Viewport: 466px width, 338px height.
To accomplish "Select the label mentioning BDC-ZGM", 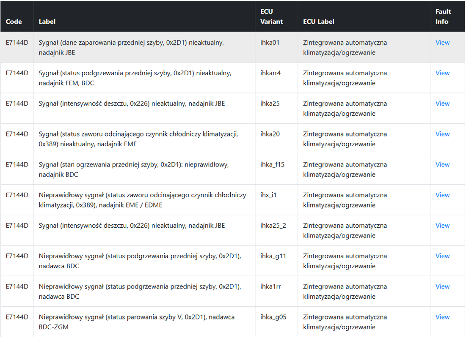I will point(136,322).
